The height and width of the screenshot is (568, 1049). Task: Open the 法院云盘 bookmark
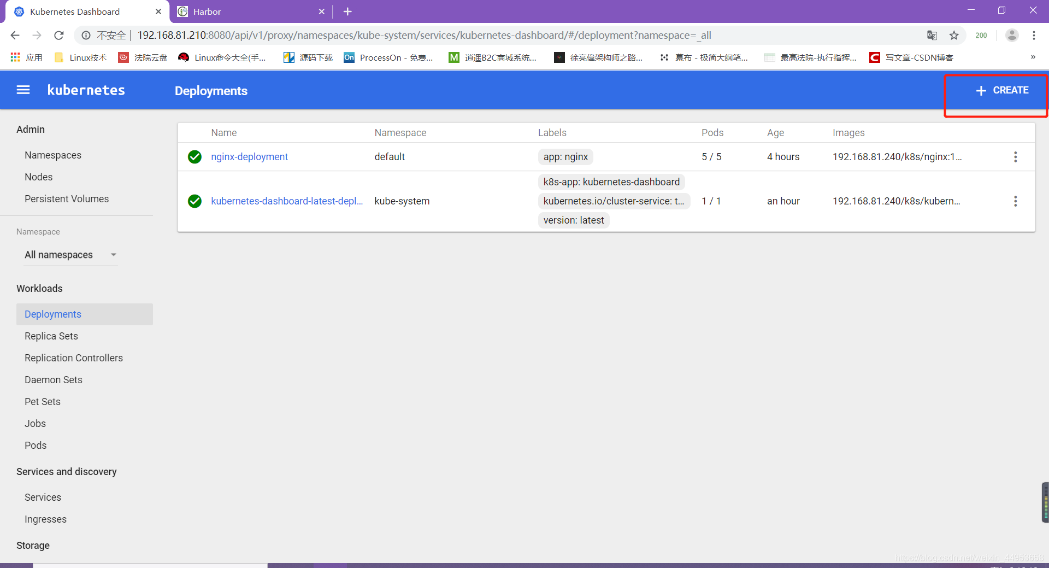pos(143,57)
